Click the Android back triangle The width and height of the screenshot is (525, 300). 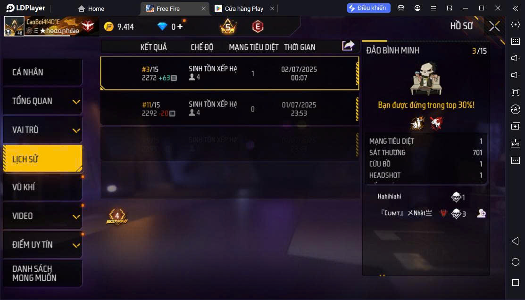[x=516, y=241]
